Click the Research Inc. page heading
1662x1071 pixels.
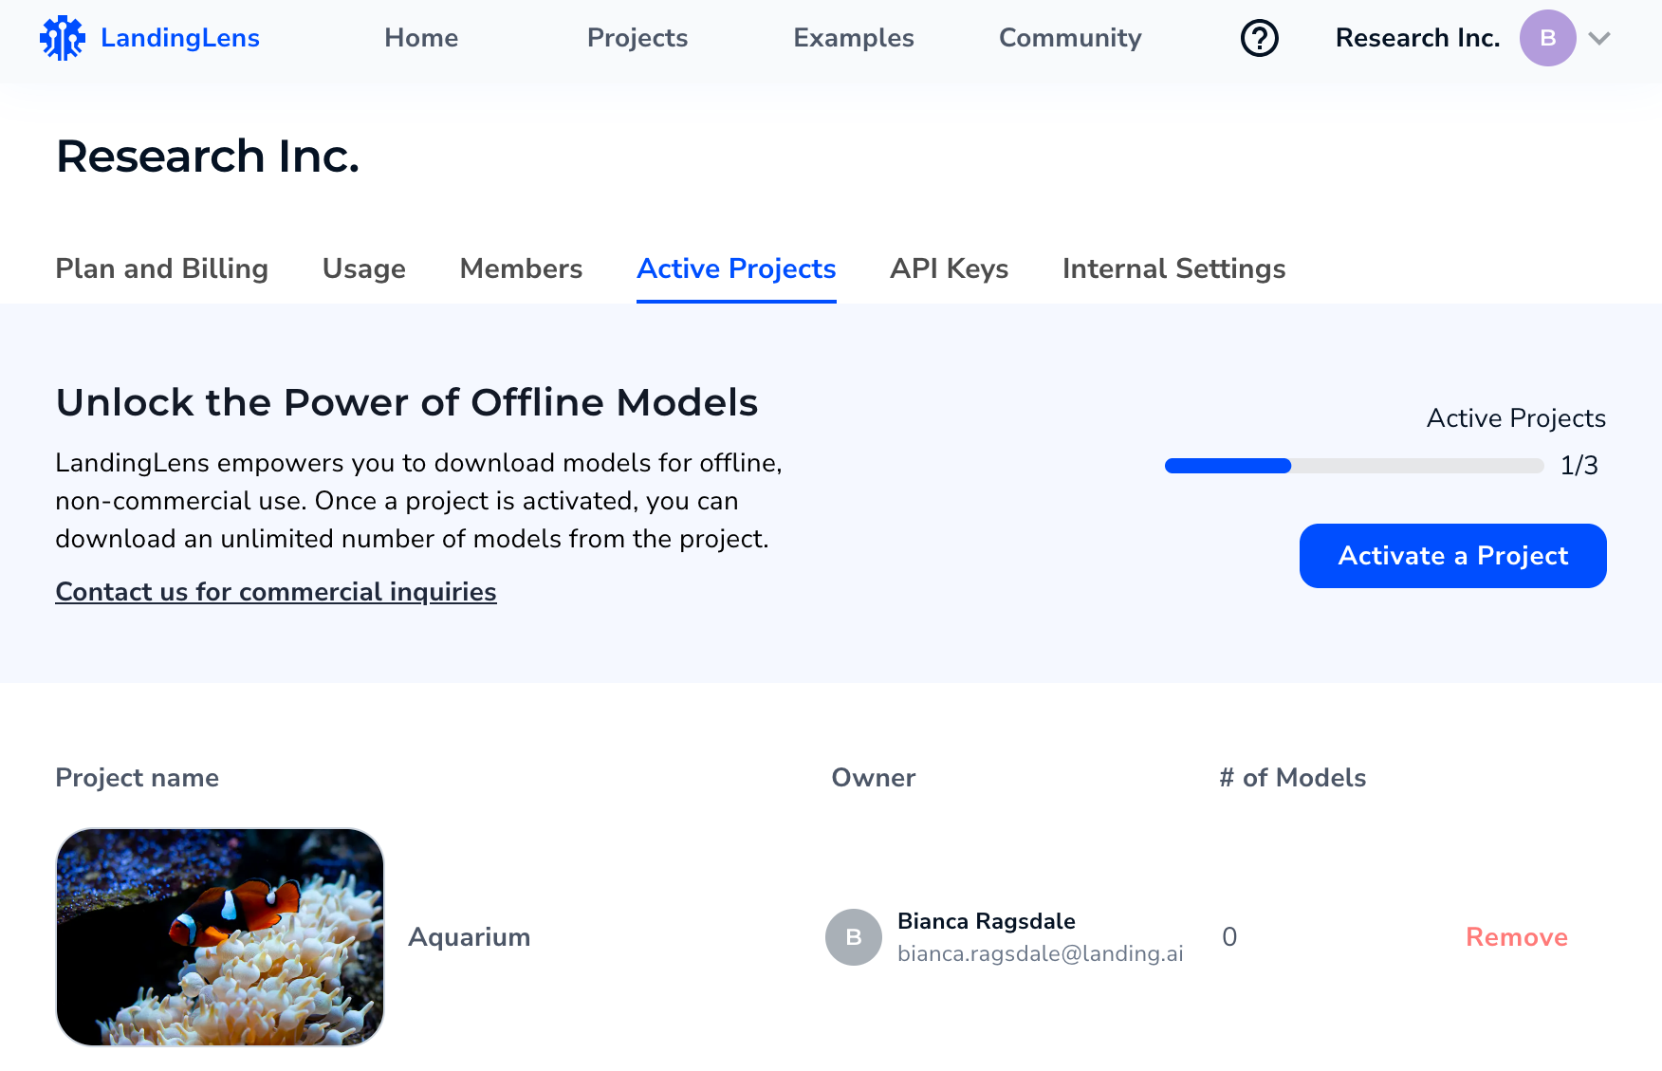(208, 157)
